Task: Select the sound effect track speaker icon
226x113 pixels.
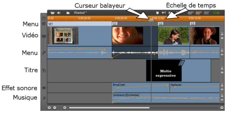Action: click(x=44, y=88)
